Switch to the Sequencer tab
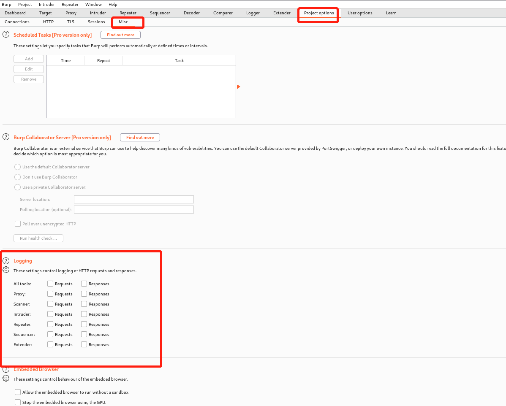Image resolution: width=506 pixels, height=406 pixels. pos(160,13)
